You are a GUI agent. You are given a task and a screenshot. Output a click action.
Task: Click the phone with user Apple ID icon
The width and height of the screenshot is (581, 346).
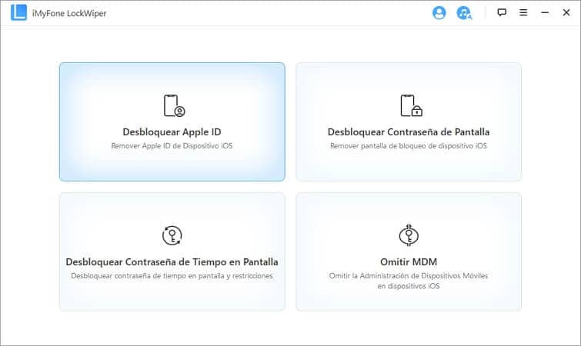point(174,106)
